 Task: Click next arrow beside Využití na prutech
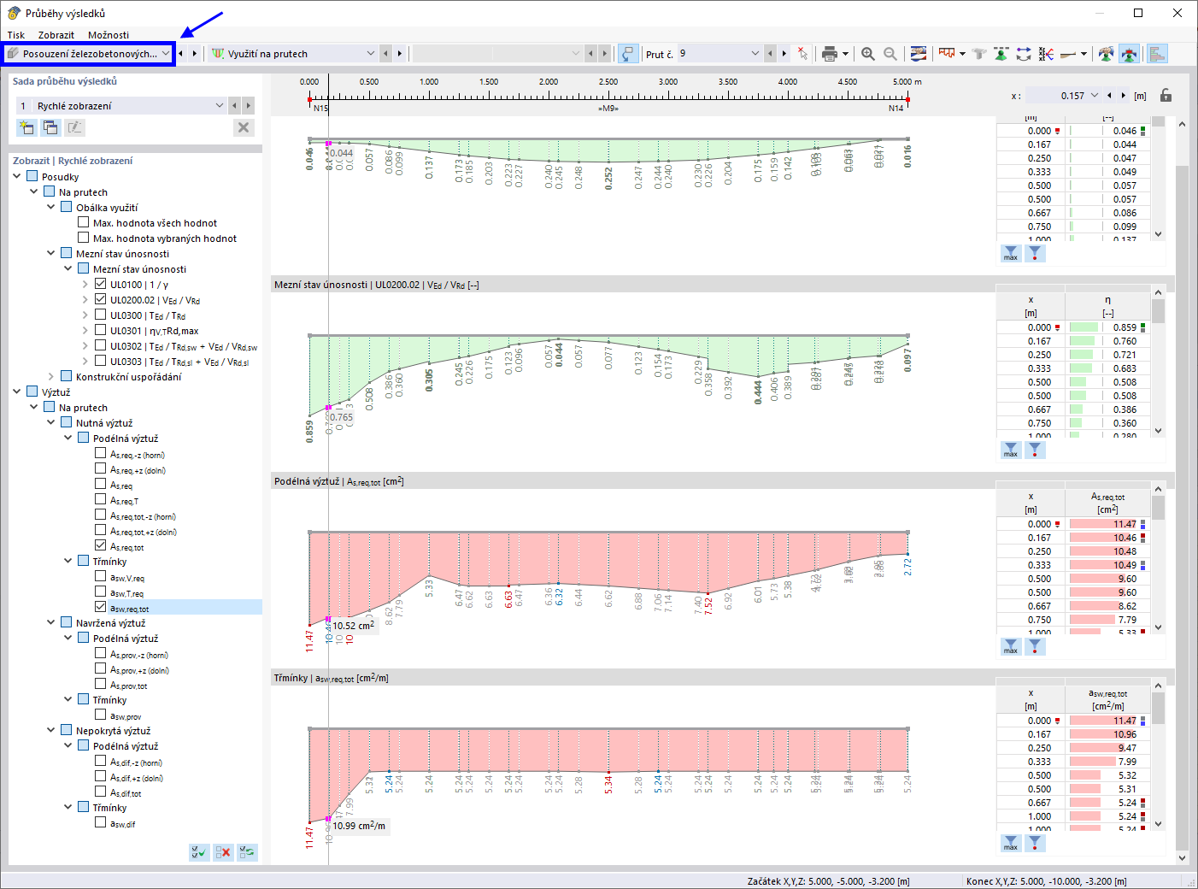coord(399,54)
